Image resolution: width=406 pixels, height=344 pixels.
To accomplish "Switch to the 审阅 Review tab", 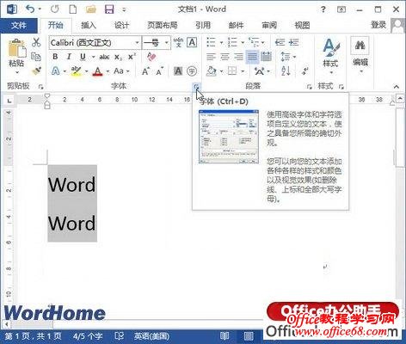I will [269, 26].
